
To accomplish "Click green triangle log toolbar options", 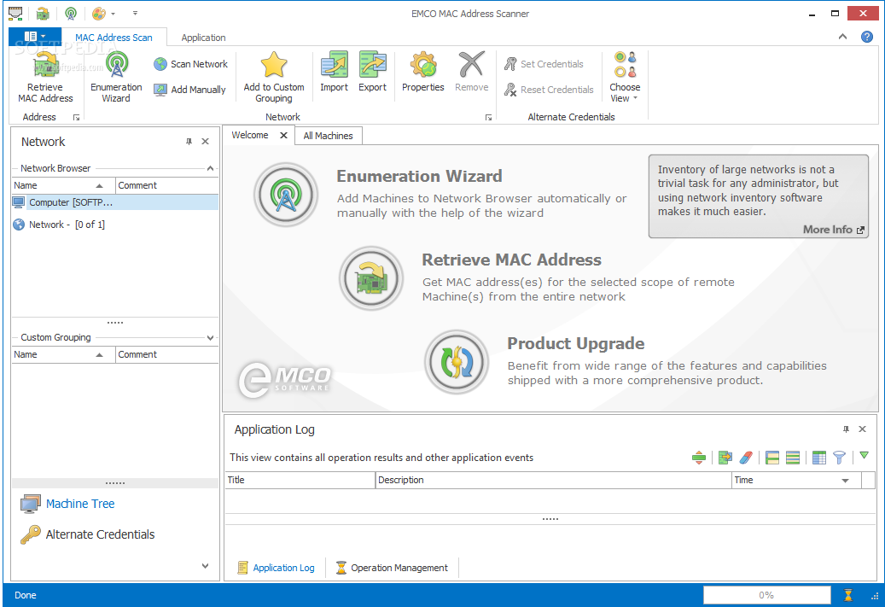I will 864,455.
